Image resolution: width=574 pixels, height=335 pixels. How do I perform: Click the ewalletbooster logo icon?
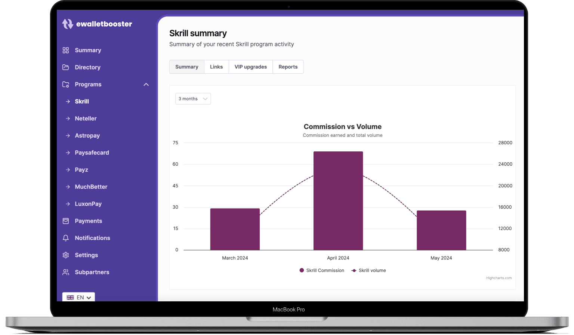click(x=68, y=24)
